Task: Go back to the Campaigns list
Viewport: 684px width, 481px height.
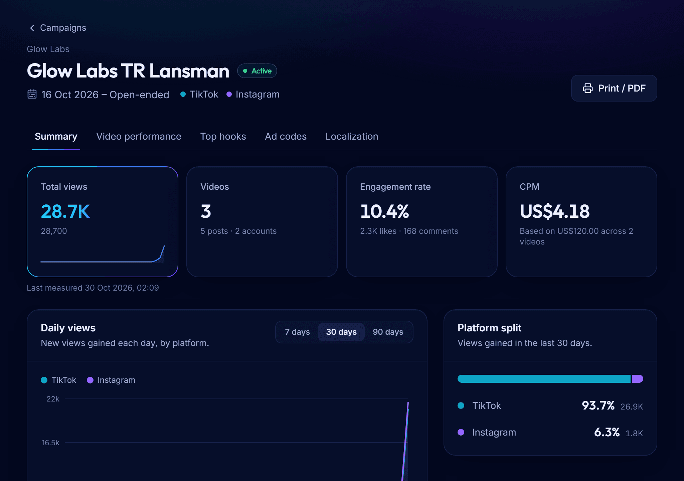Action: pos(58,28)
